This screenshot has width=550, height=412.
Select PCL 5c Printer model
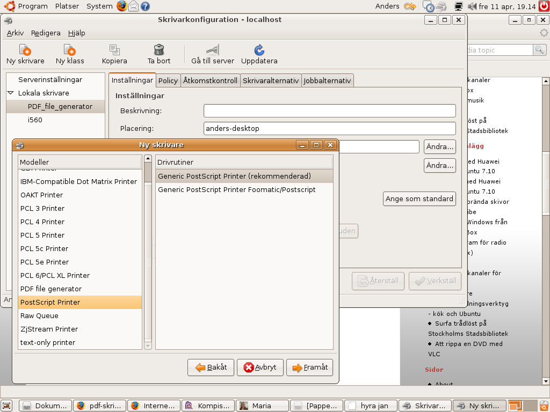(x=80, y=248)
